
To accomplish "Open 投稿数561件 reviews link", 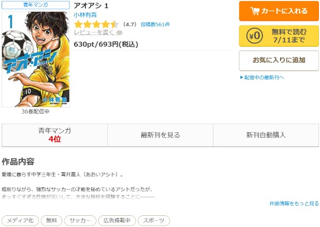I will pos(155,24).
